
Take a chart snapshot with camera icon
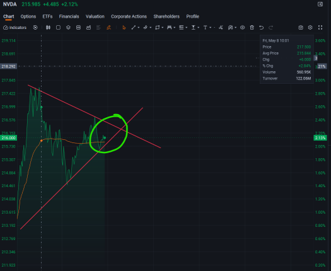[301, 28]
